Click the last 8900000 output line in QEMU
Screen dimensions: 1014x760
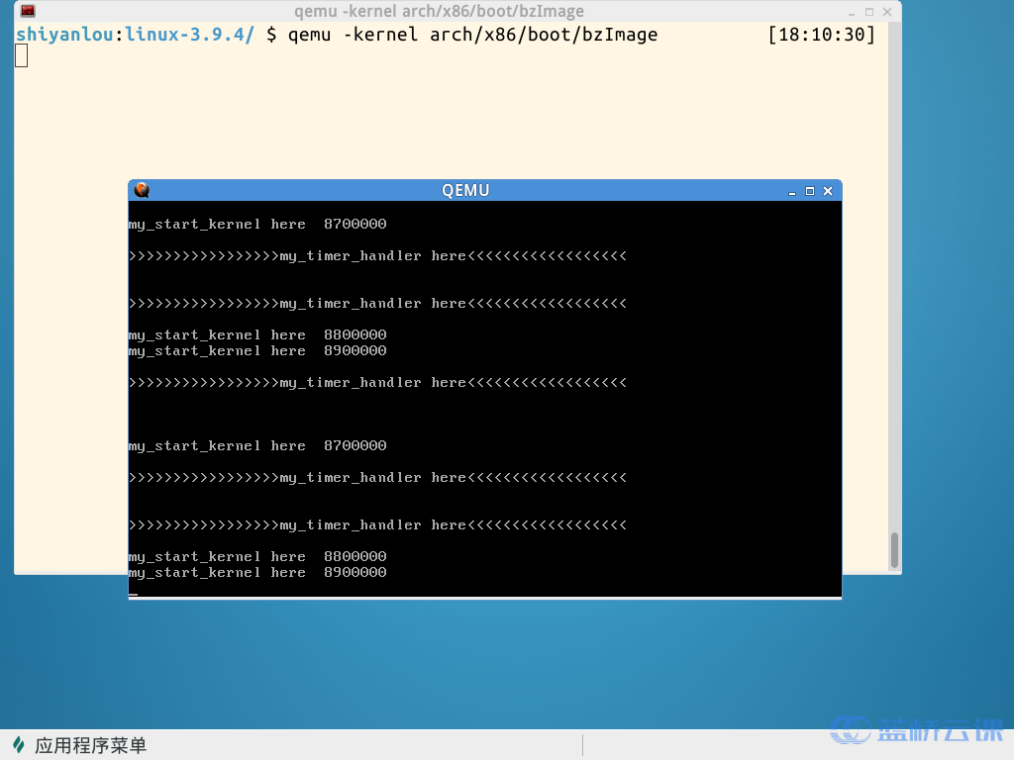257,572
